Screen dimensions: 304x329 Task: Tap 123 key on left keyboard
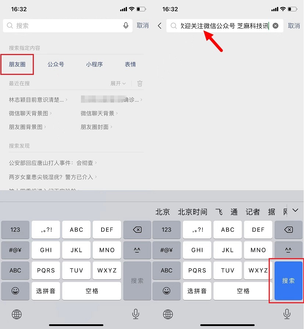click(x=15, y=229)
